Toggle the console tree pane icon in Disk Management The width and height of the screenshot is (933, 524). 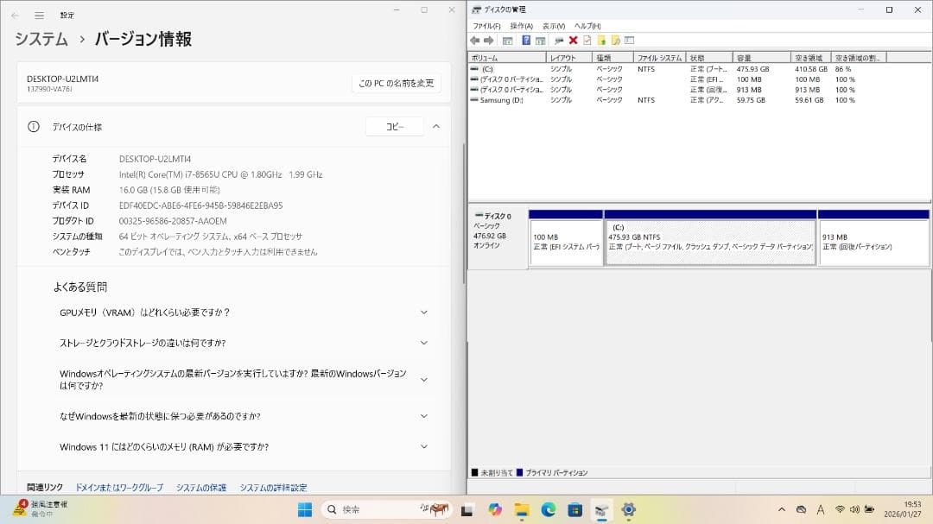coord(506,39)
